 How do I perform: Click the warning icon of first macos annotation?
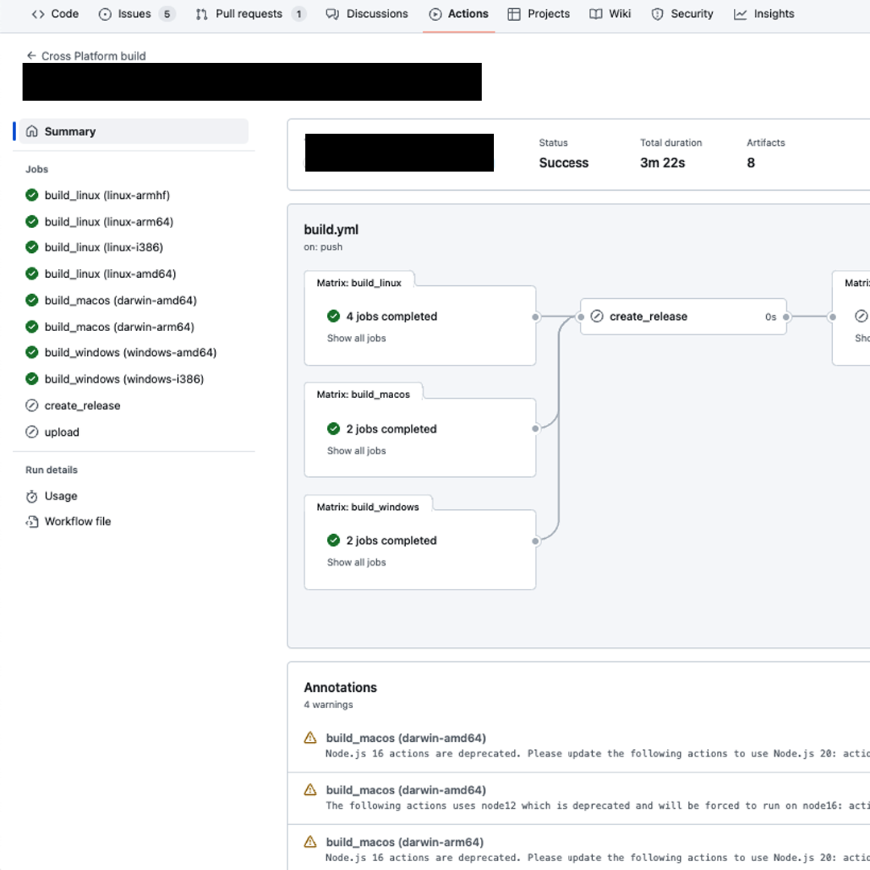310,738
